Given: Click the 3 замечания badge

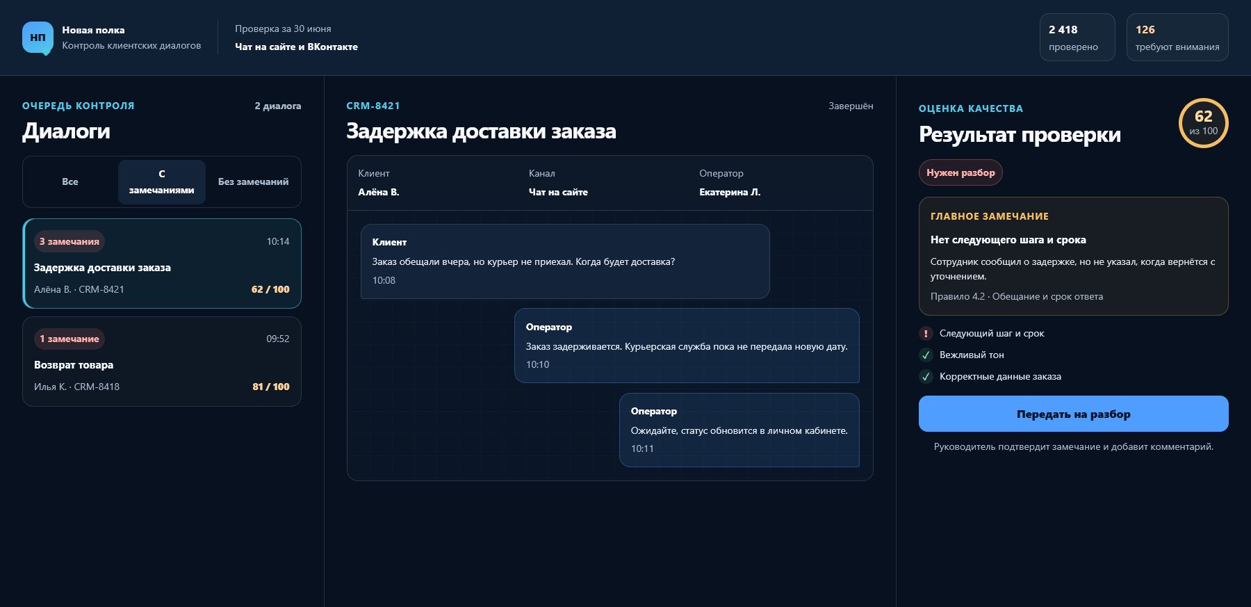Looking at the screenshot, I should click(x=69, y=241).
